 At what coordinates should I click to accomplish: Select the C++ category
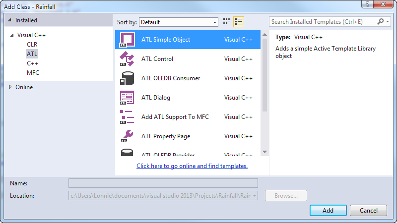click(32, 63)
